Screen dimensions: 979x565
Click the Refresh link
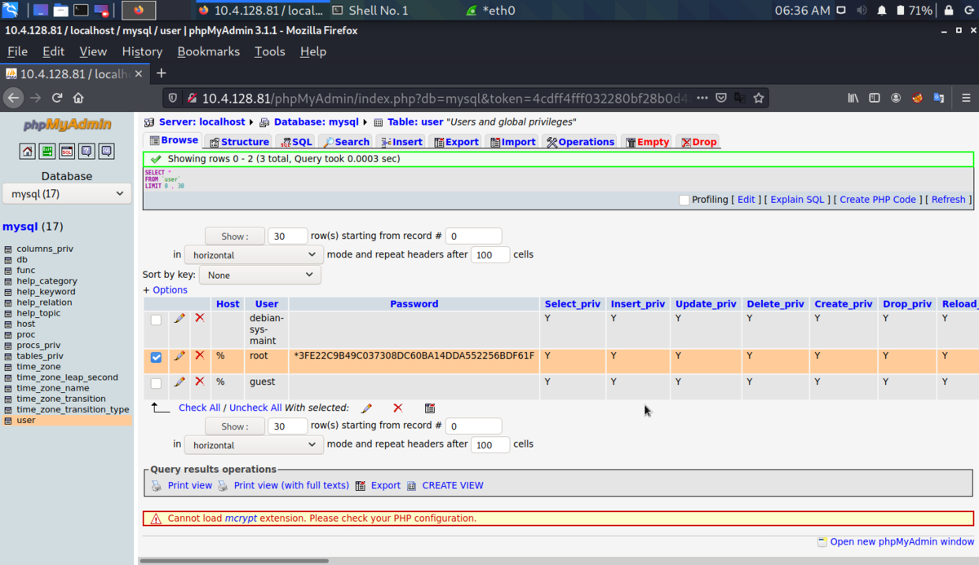coord(948,200)
